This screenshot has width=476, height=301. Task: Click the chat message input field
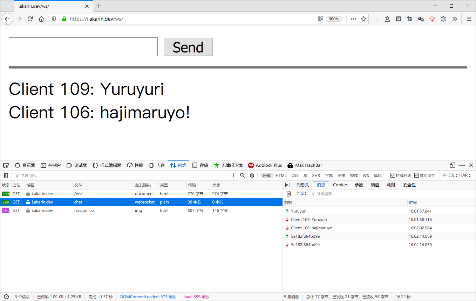[83, 46]
